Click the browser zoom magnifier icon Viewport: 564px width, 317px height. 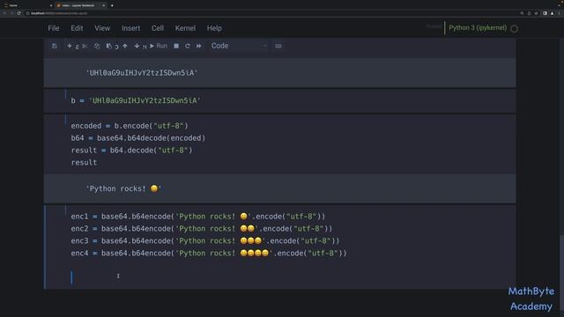[522, 13]
